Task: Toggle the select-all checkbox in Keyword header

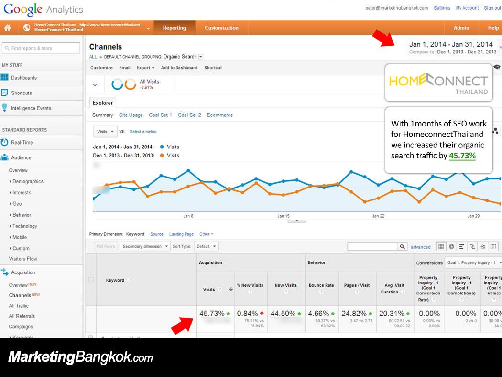Action: 91,280
